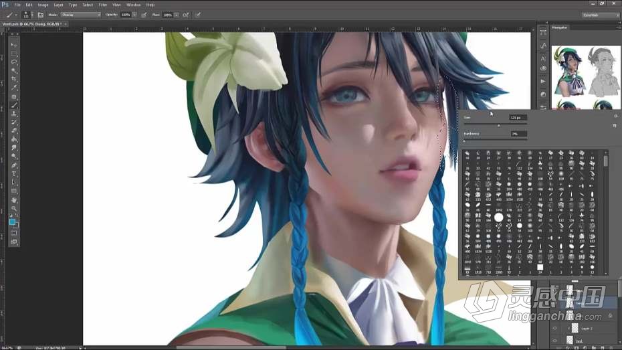Select the Quick Selection tool
Screen dimensions: 622x350
point(14,71)
